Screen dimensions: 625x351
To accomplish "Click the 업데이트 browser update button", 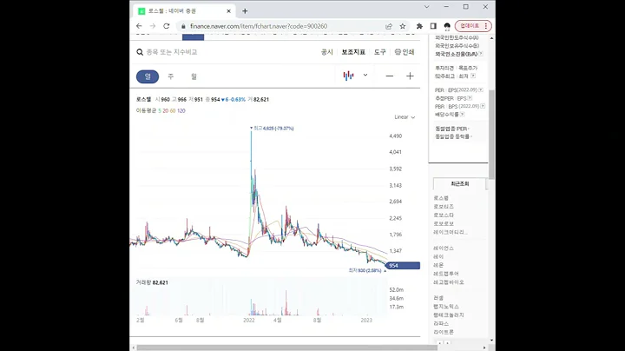I will point(473,26).
